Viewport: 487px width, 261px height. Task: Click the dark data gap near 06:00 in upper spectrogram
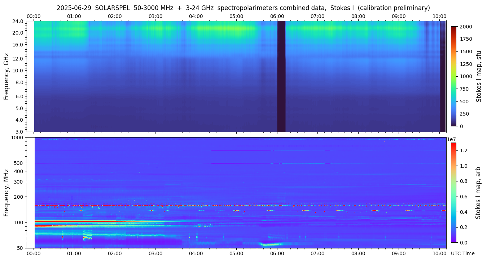[x=281, y=76]
